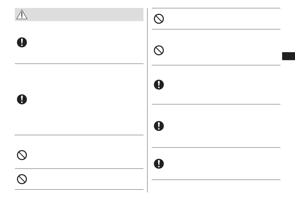The image size is (295, 207).
Task: Click the top line above the right column's first prohibition icon
Action: [x=216, y=8]
